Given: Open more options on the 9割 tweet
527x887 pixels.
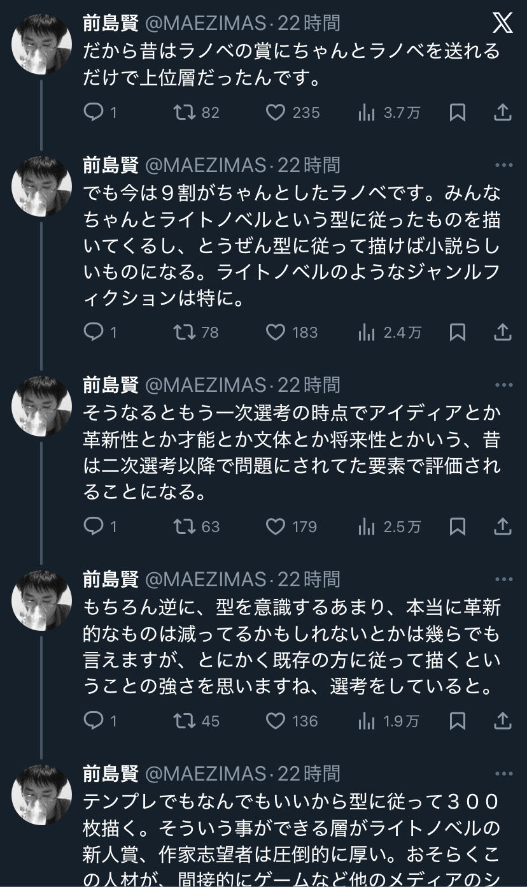Looking at the screenshot, I should click(503, 166).
